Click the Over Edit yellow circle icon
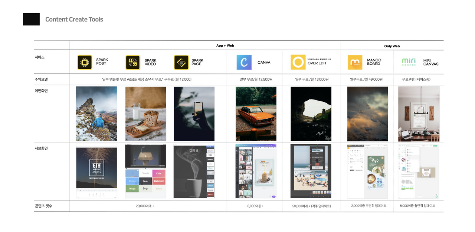The image size is (475, 232). click(x=298, y=62)
